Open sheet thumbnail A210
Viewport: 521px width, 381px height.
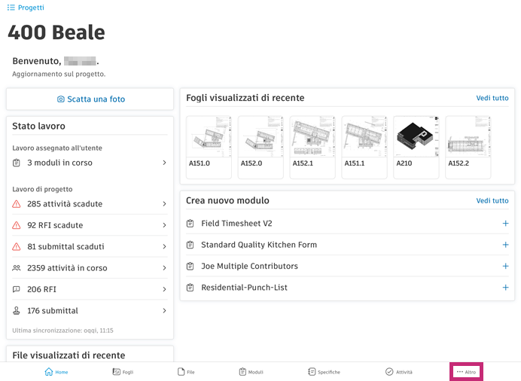click(x=416, y=145)
